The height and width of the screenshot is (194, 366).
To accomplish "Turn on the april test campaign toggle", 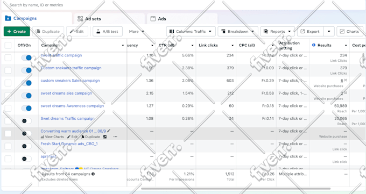I will [x=26, y=159].
